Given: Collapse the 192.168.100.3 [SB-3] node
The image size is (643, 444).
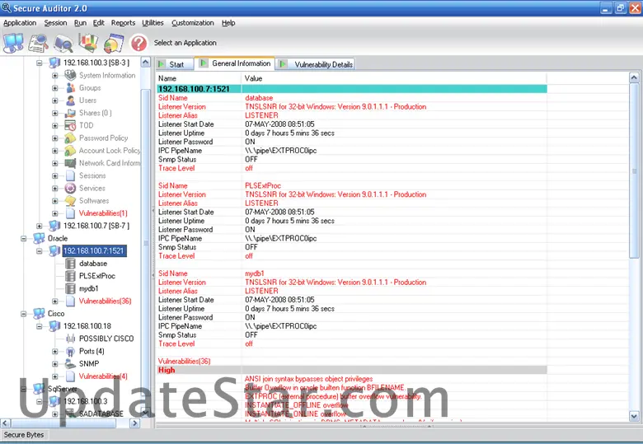Looking at the screenshot, I should (x=40, y=63).
